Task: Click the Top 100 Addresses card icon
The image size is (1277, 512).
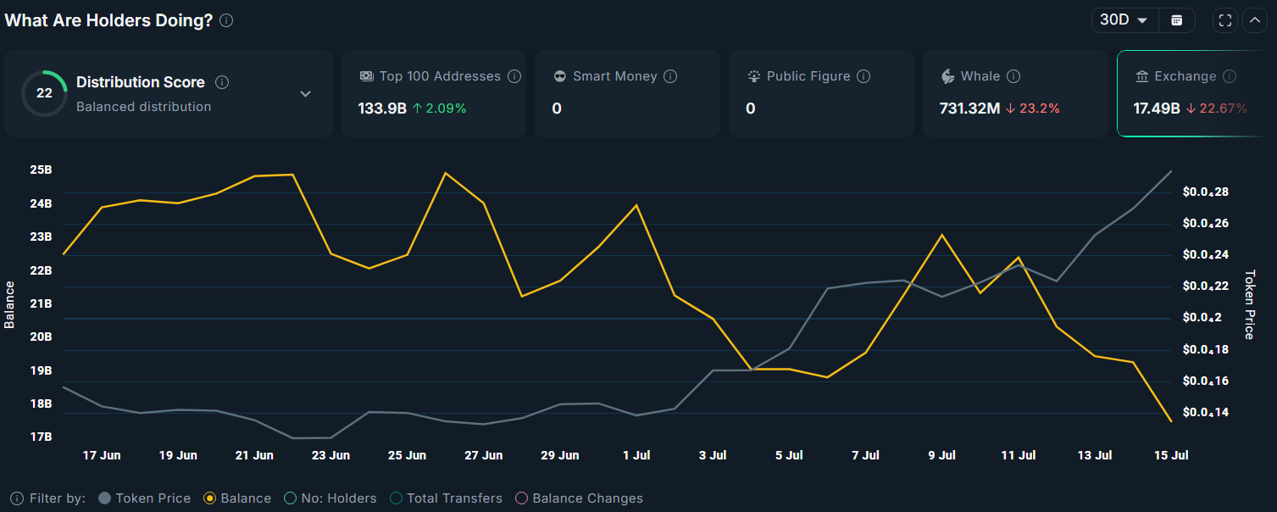Action: [x=366, y=76]
